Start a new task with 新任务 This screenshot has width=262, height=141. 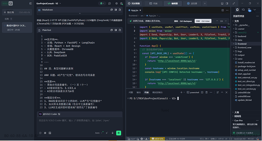pos(17,12)
